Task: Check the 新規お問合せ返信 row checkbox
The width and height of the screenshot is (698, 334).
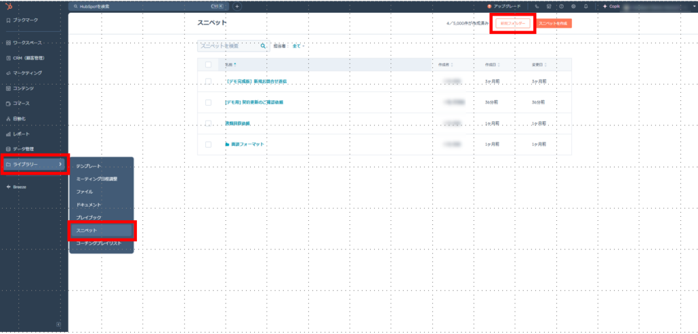Action: [209, 82]
